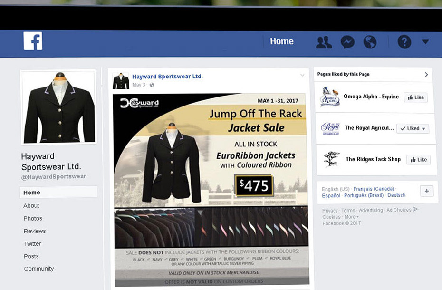Click the post author avatar thumbnail
Viewport: 442px width, 290px height.
point(121,81)
